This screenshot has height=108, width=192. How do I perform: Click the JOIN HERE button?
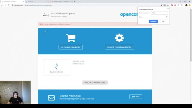[136, 97]
